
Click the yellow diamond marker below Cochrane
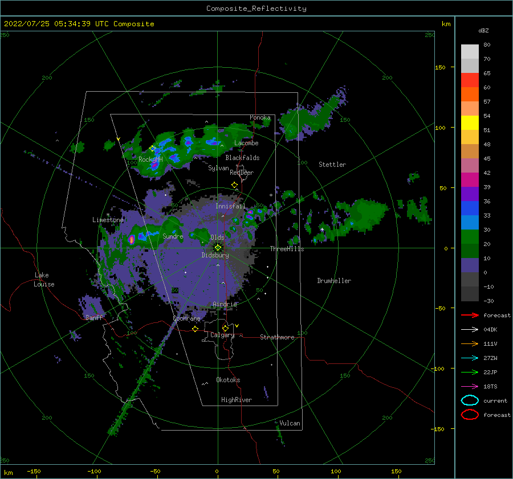tap(195, 329)
